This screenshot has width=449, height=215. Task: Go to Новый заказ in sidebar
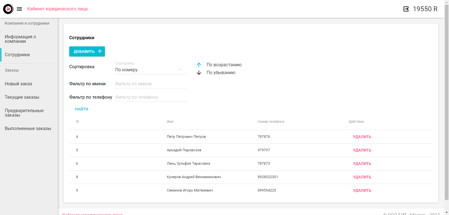pos(19,84)
